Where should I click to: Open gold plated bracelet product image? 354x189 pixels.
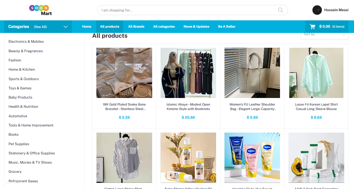(124, 73)
